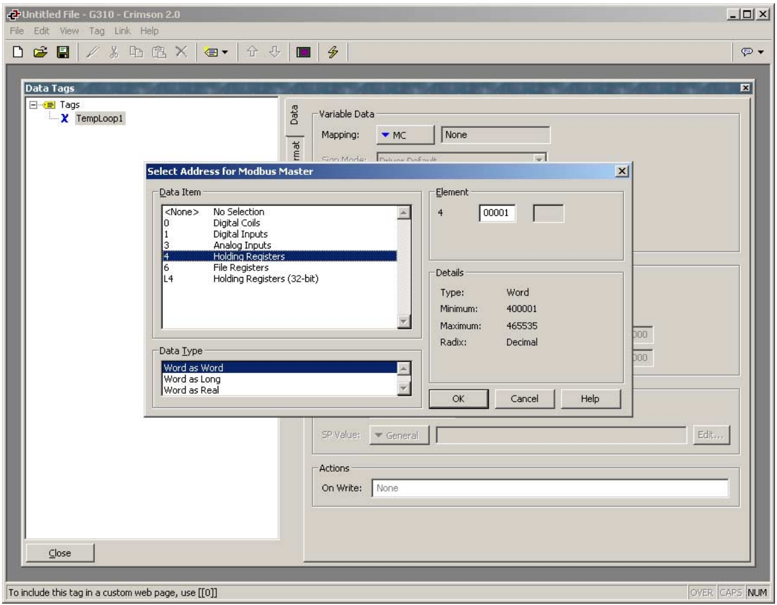Click the Element address field showing 00001
The width and height of the screenshot is (777, 605).
497,213
